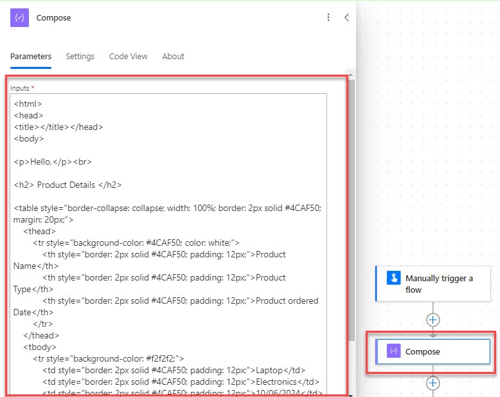Add a step between trigger and Compose

433,320
